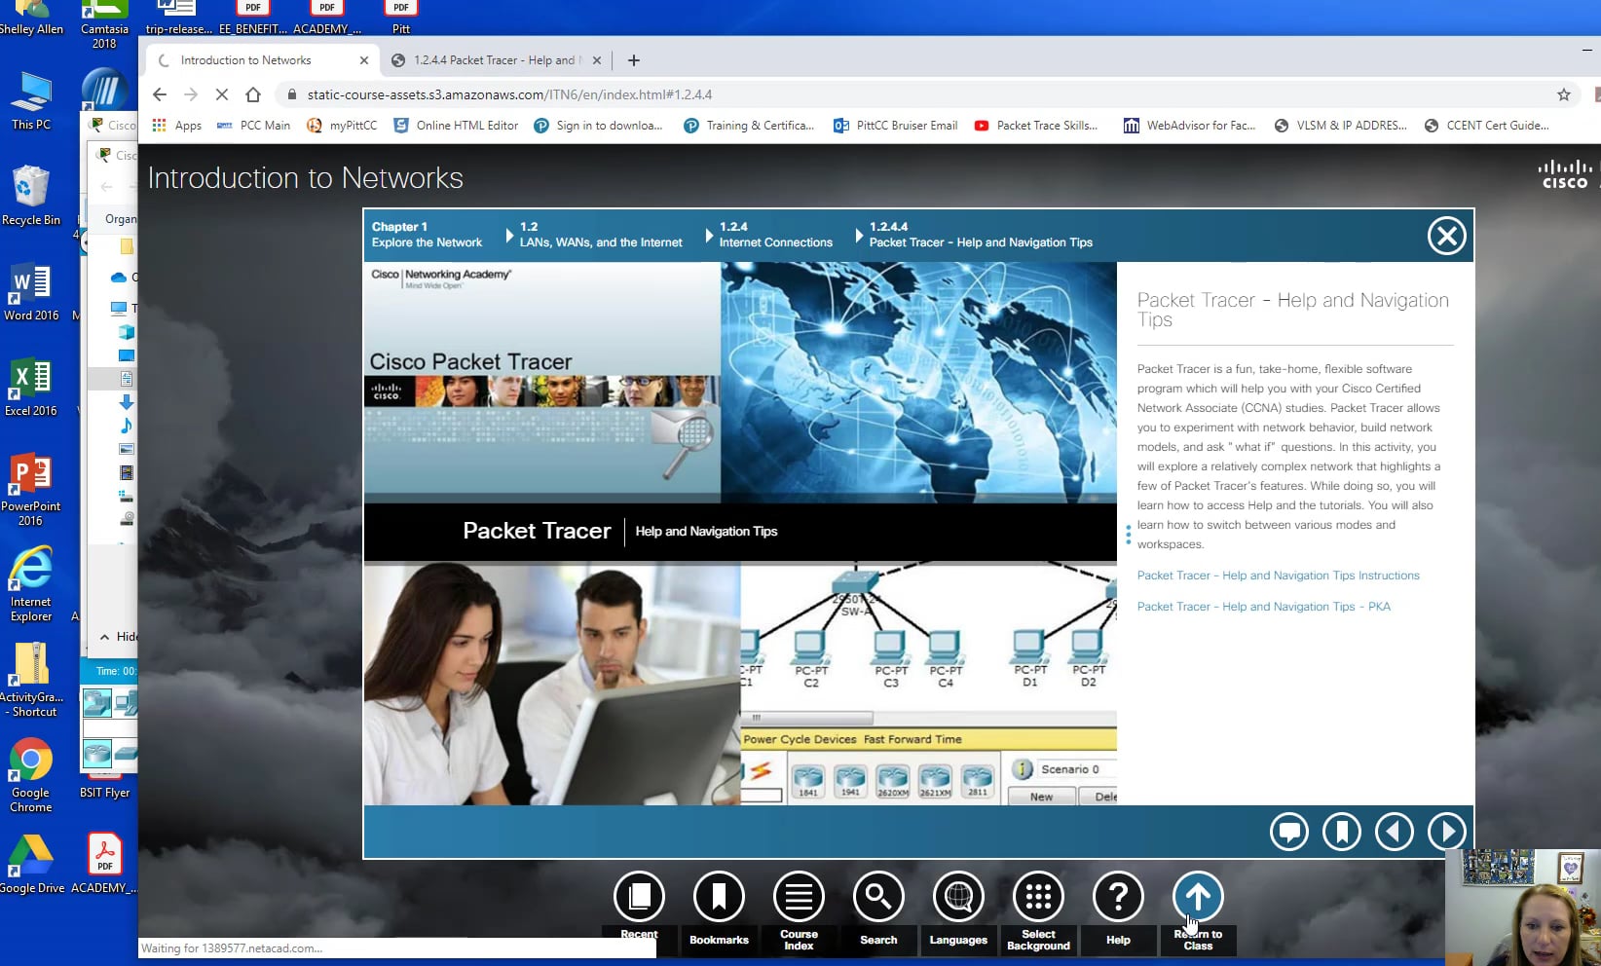Switch to Introduction to Networks tab
Screen dimensions: 1601x966
tap(263, 60)
